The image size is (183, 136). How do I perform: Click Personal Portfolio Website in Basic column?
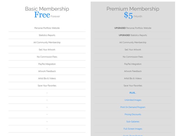click(47, 28)
